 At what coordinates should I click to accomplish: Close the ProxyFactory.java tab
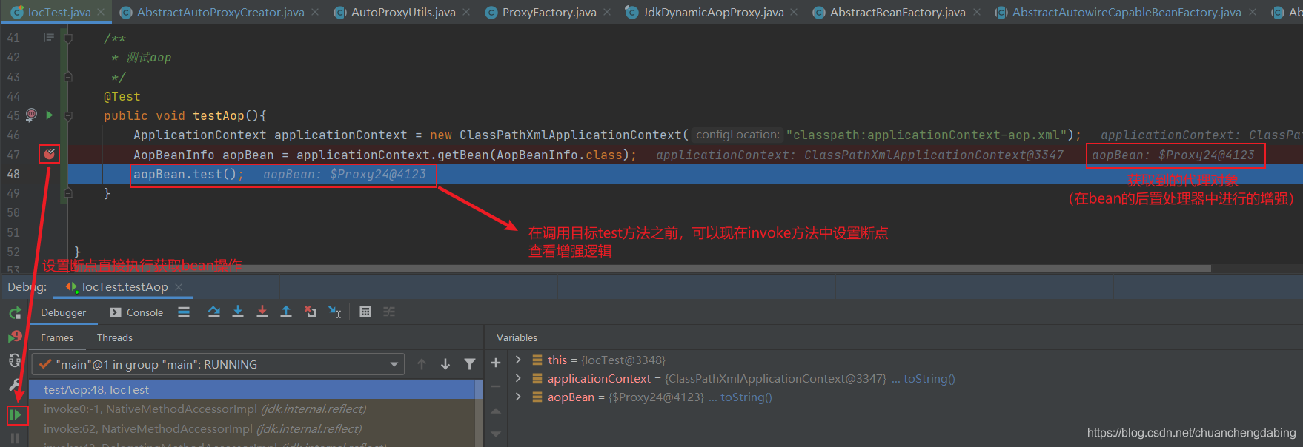point(607,12)
